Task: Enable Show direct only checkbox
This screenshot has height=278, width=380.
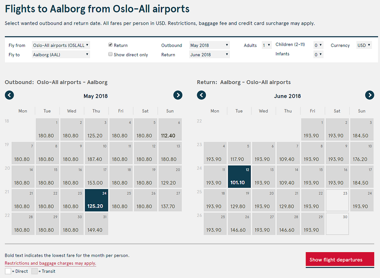Action: (x=110, y=54)
